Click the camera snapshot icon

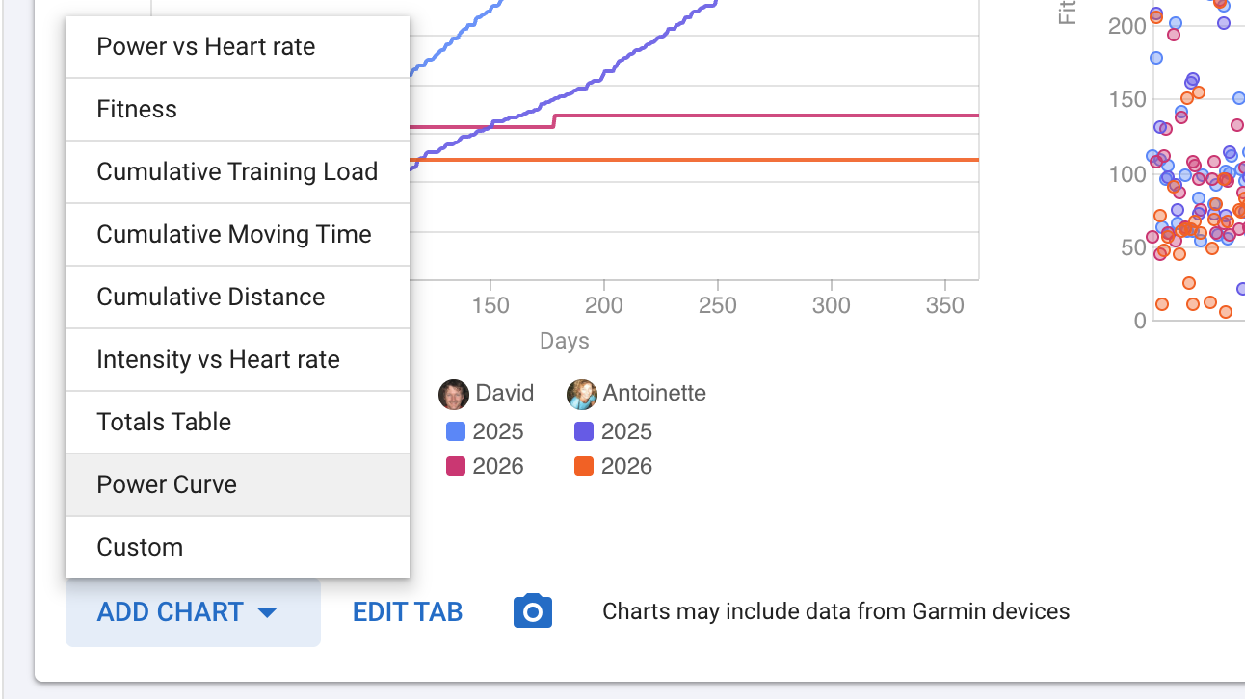click(533, 612)
